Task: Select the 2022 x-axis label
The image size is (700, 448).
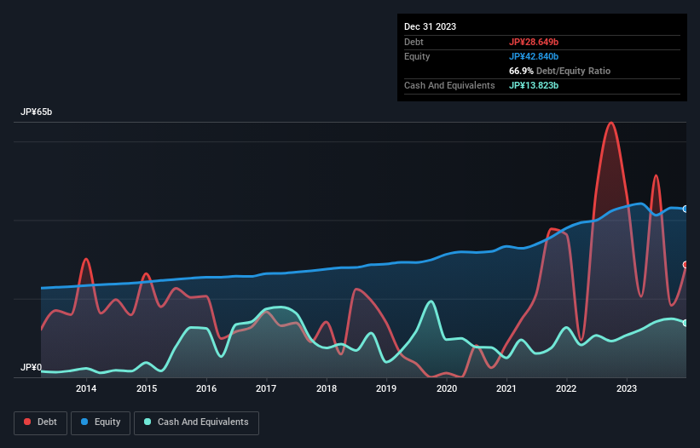Action: [x=566, y=388]
